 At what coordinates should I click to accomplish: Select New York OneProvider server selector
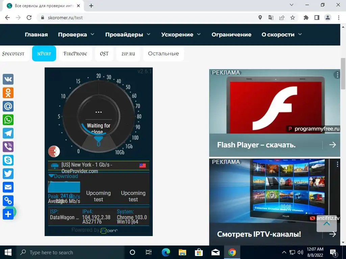pos(99,166)
